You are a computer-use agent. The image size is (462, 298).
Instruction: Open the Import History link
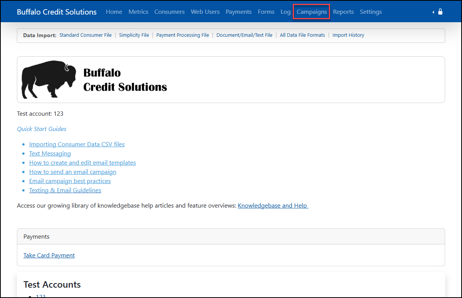click(348, 35)
